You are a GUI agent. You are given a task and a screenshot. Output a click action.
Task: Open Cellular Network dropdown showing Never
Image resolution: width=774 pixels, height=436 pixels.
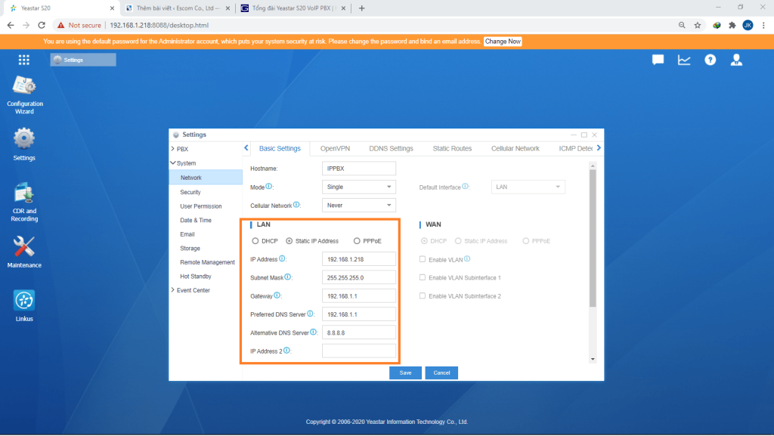pos(359,206)
